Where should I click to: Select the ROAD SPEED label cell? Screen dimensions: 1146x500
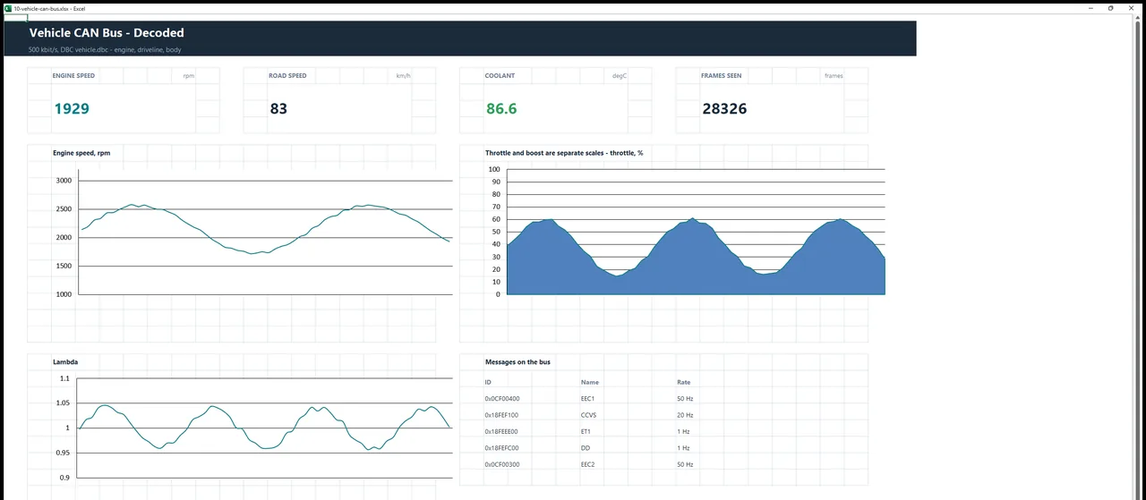pyautogui.click(x=287, y=76)
